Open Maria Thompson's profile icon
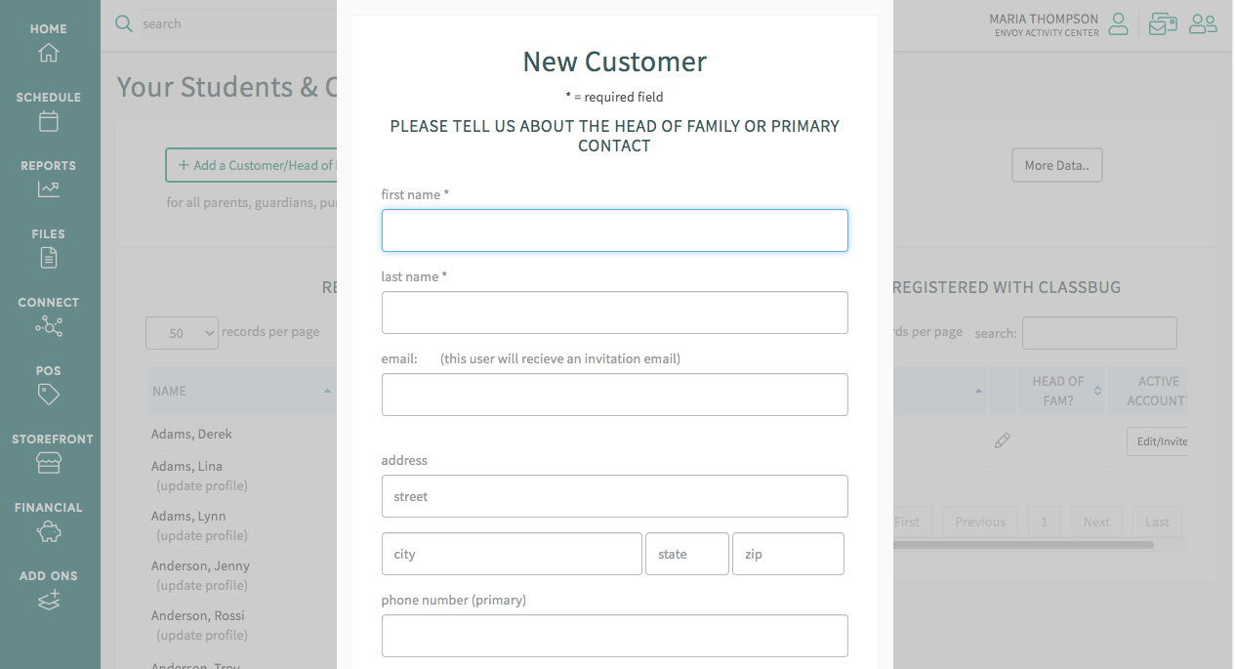1235x669 pixels. tap(1118, 24)
